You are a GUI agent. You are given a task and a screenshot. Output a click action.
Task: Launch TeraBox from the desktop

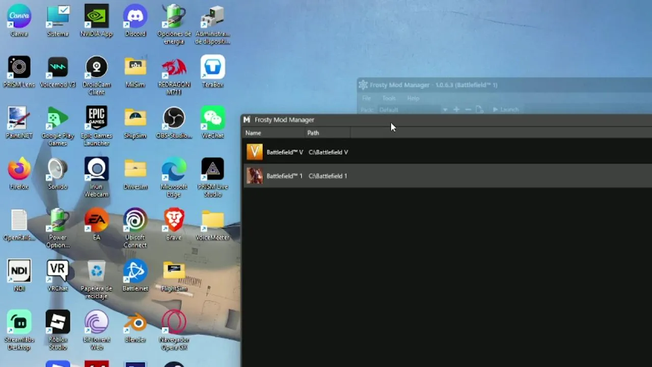tap(212, 71)
